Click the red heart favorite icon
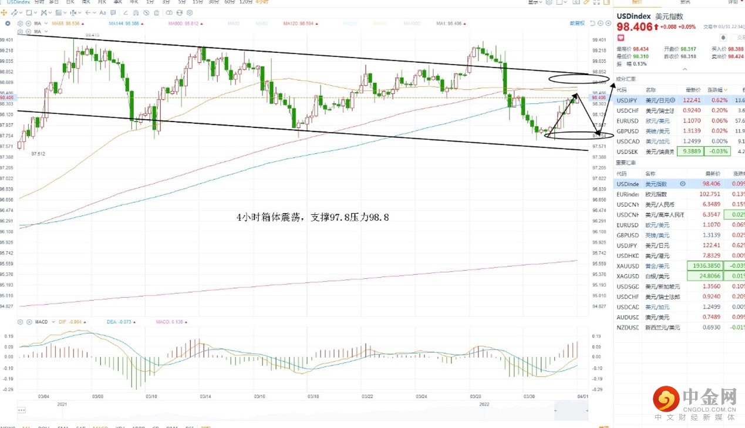The height and width of the screenshot is (428, 745). click(x=621, y=38)
